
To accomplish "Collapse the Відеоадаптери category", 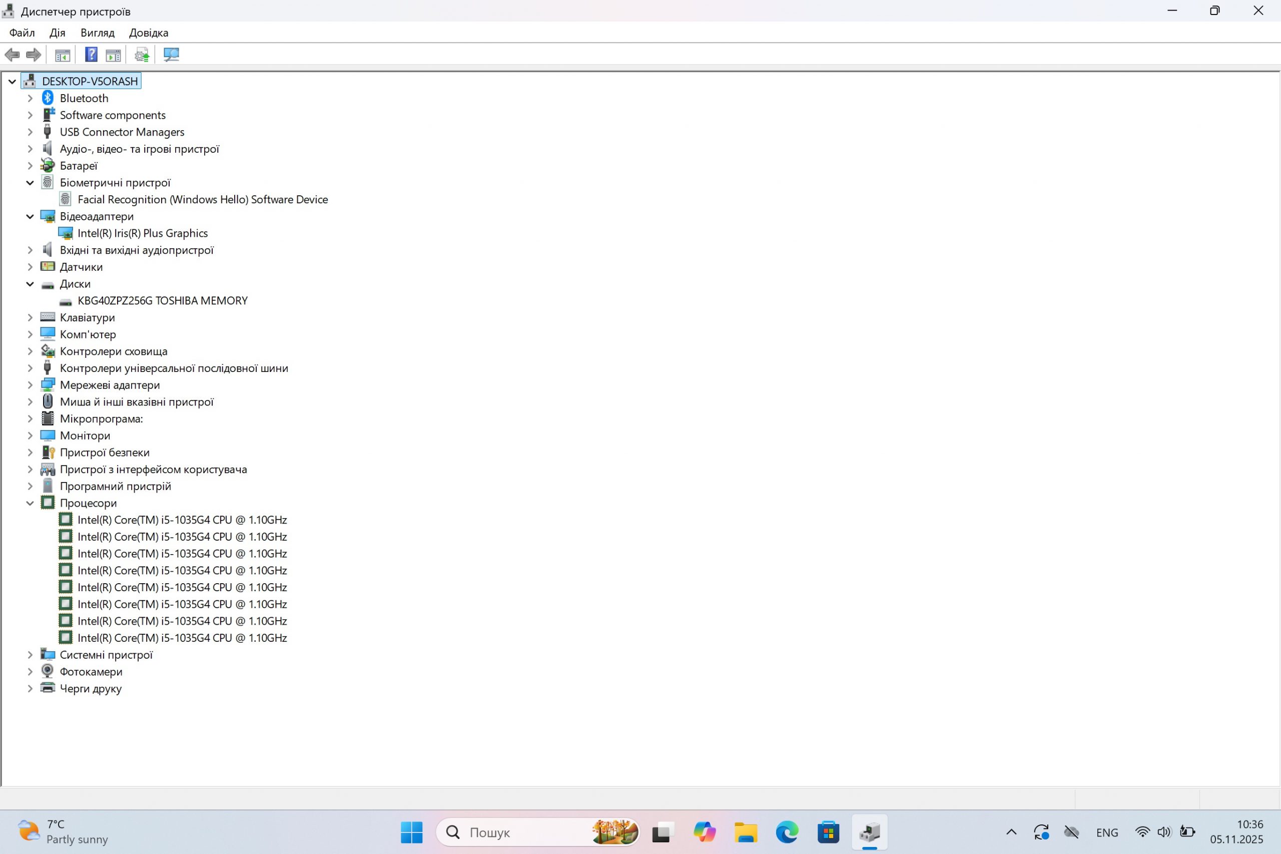I will pyautogui.click(x=30, y=217).
